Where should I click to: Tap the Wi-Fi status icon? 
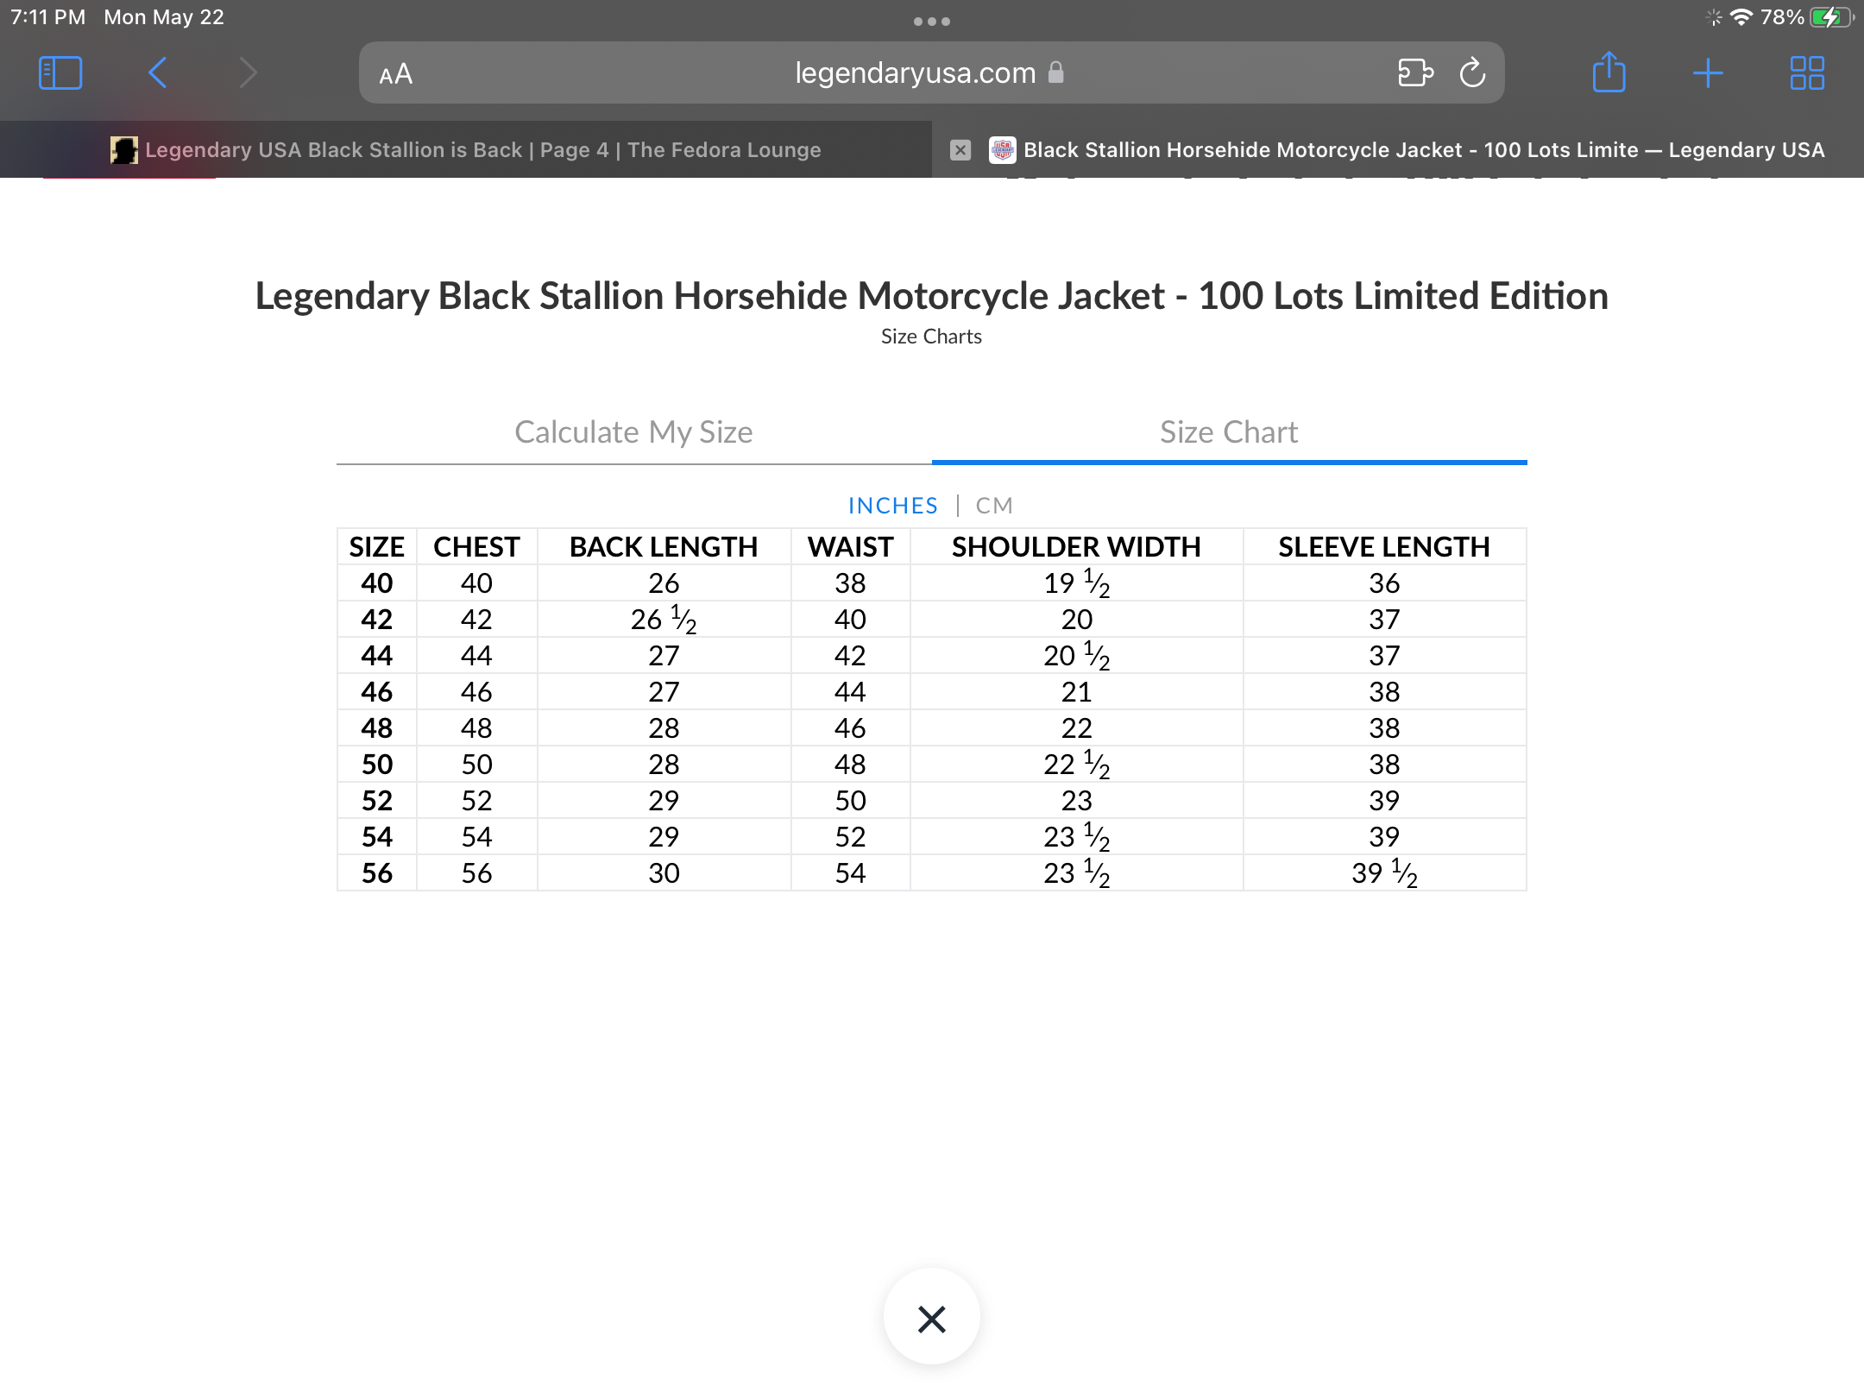pyautogui.click(x=1741, y=17)
